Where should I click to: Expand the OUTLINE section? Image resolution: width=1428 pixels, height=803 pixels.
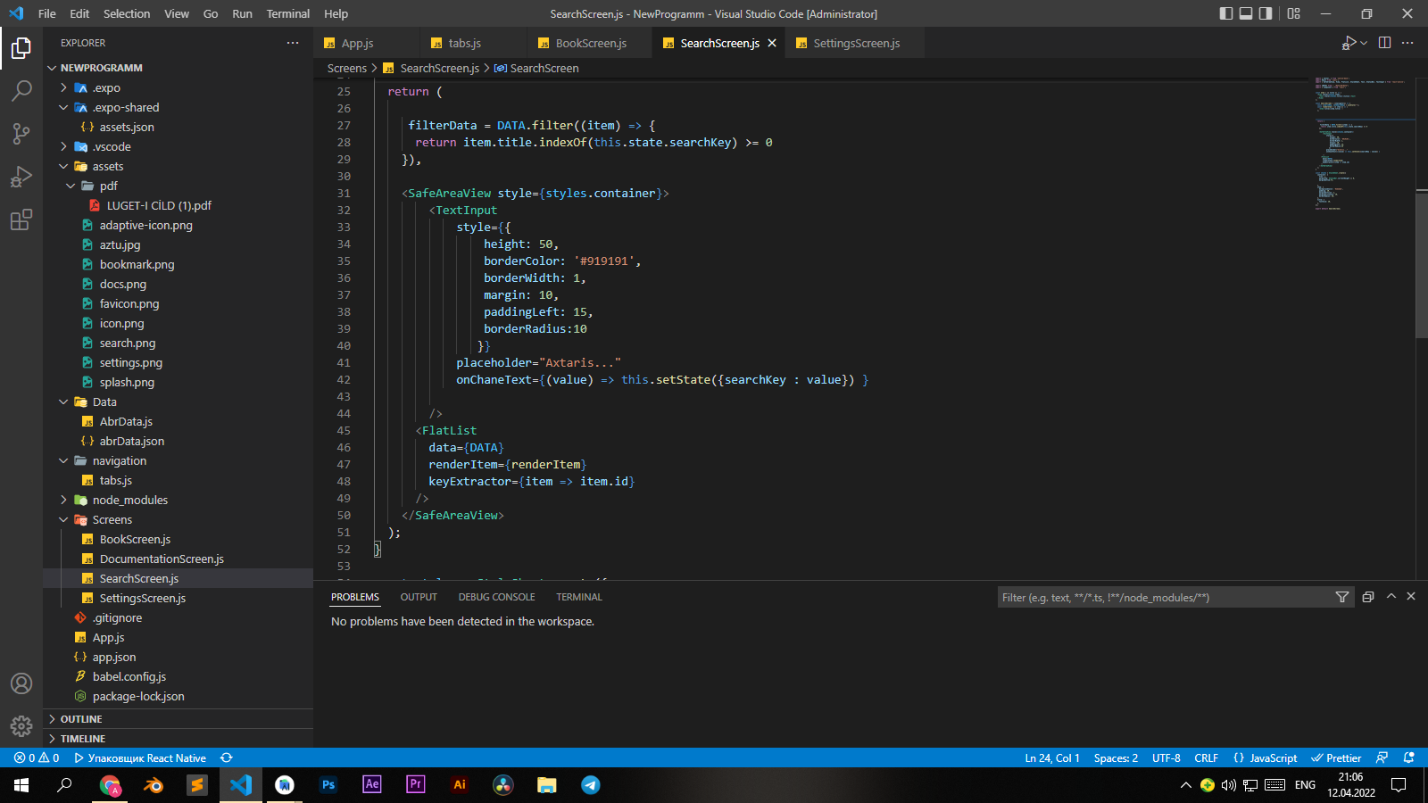[178, 719]
